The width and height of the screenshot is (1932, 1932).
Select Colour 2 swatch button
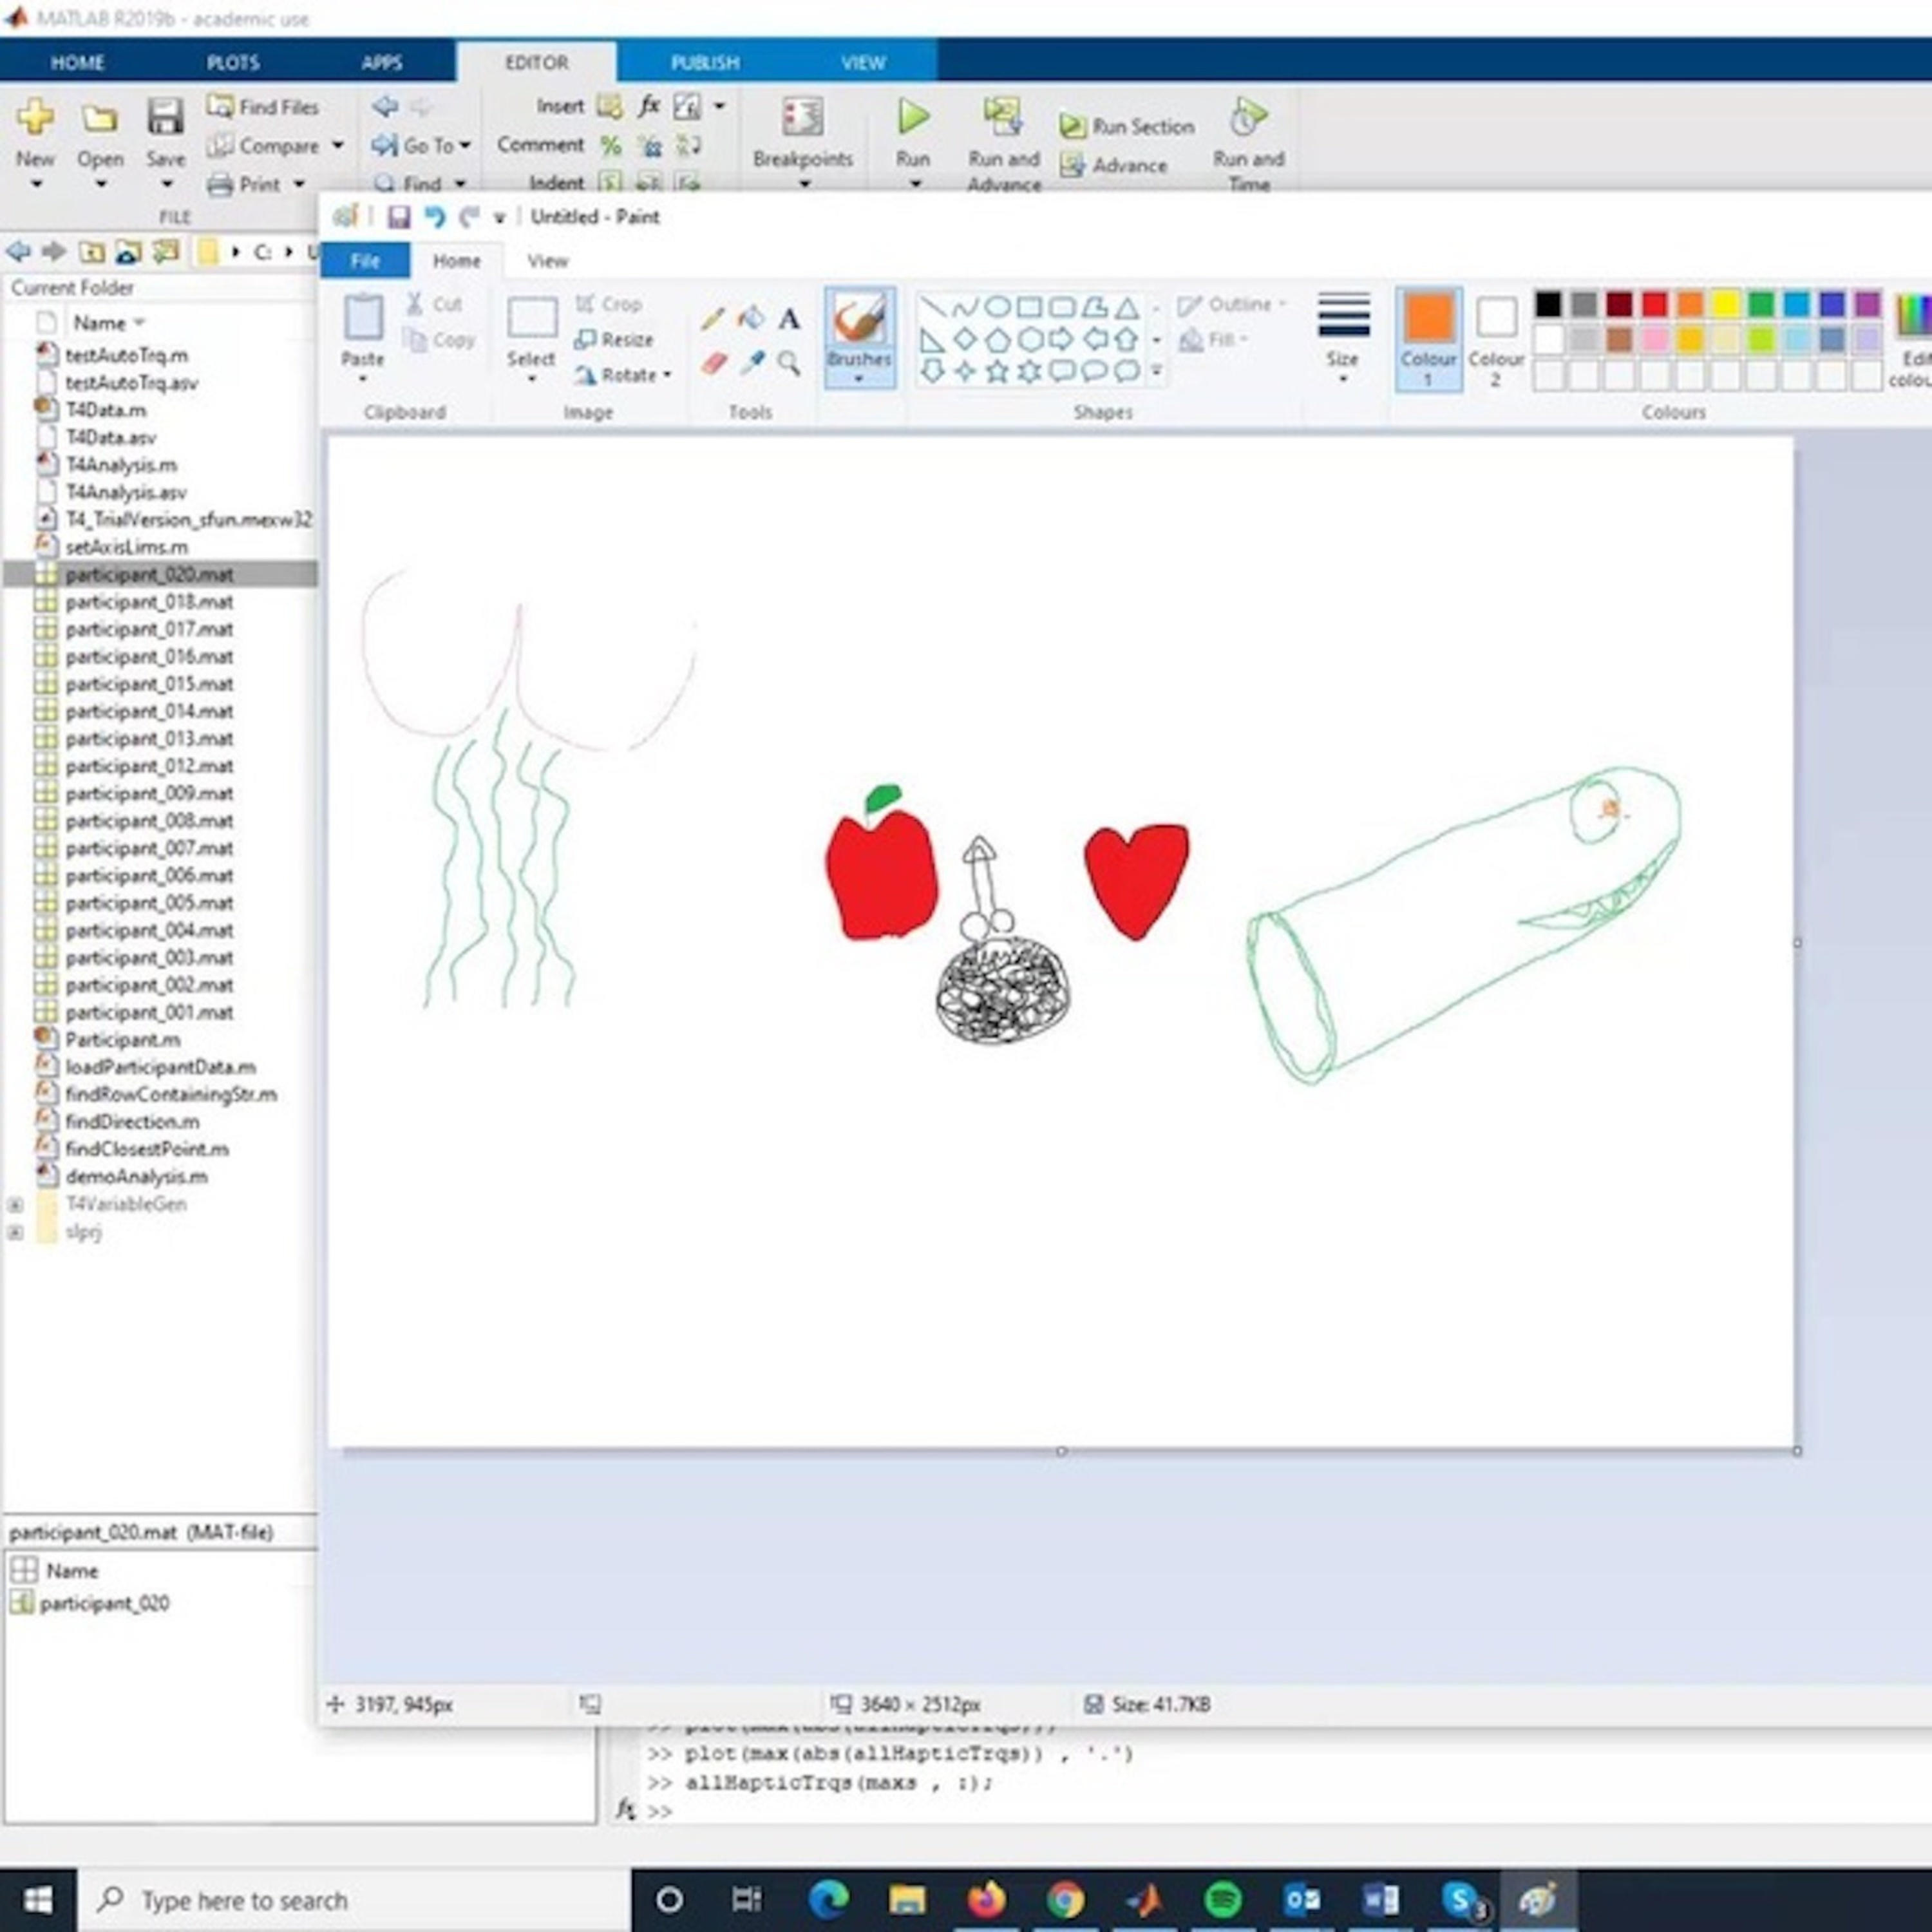[1496, 340]
